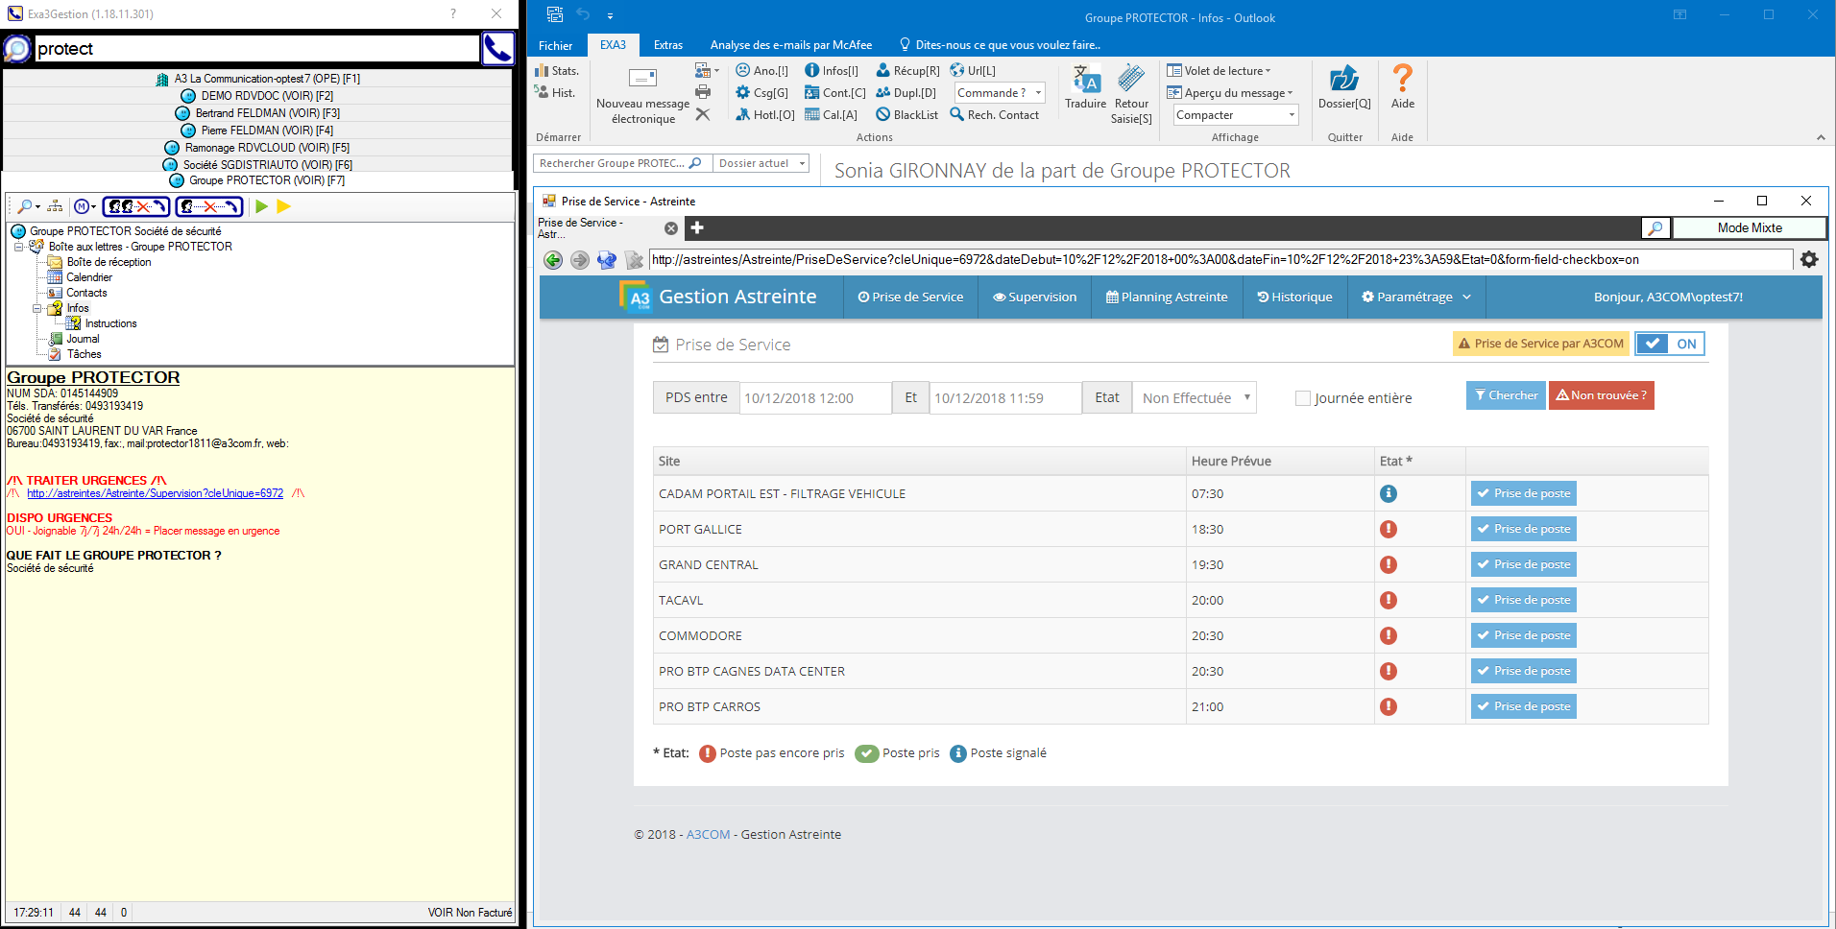Click the Retour Saisie[S] button
Viewport: 1836px width, 929px height.
[x=1131, y=94]
